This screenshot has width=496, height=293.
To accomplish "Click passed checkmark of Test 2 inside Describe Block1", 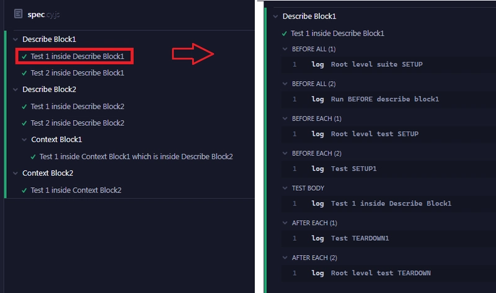I will (24, 73).
